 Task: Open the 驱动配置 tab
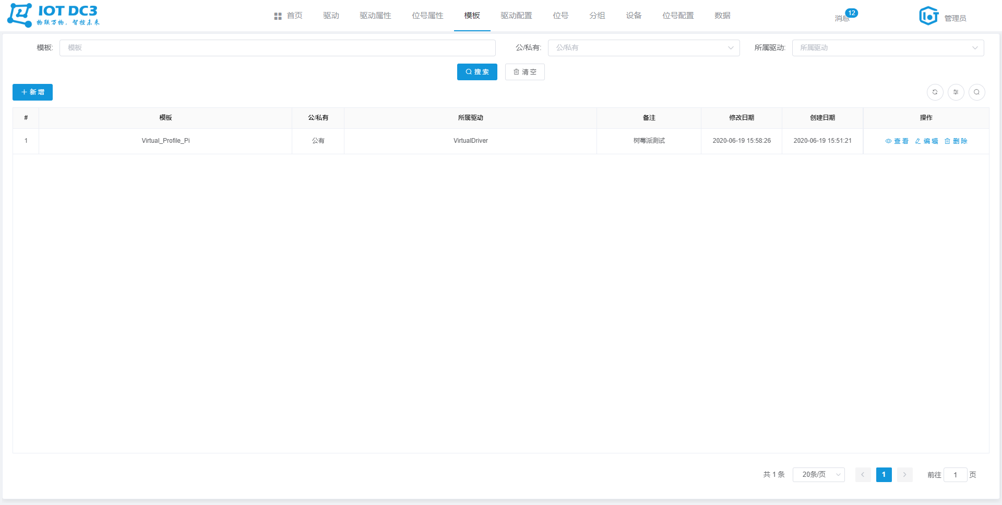tap(516, 16)
